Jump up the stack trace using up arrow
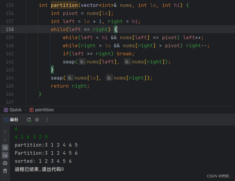235x181 pixels. (5, 132)
